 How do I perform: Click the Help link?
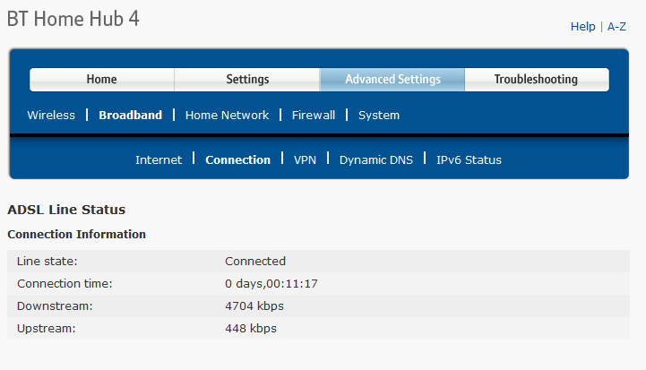click(582, 27)
